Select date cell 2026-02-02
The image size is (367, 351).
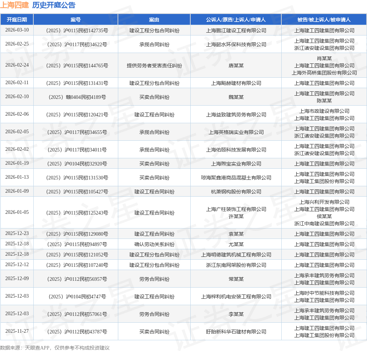pos(17,149)
